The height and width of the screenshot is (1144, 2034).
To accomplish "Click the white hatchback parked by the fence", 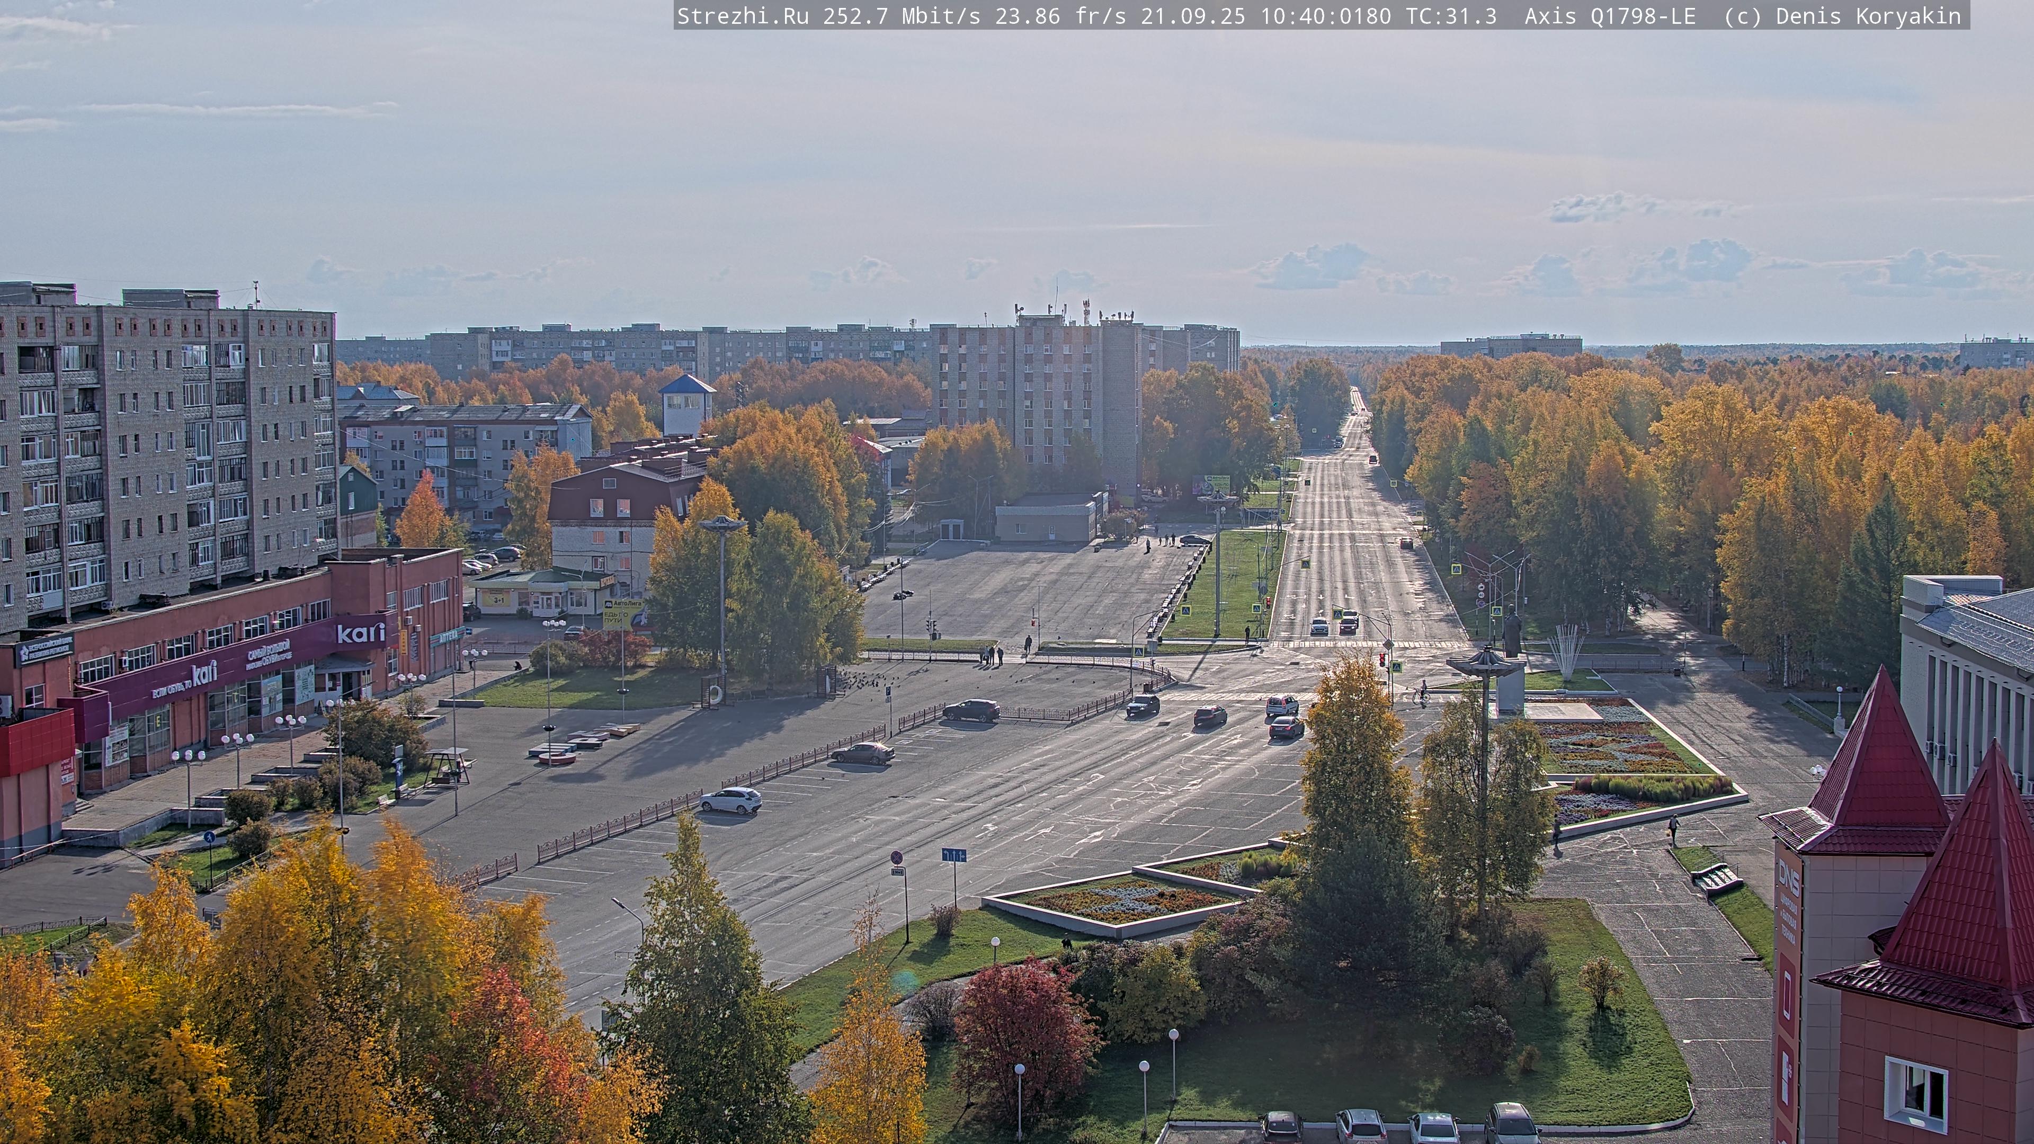I will (x=730, y=800).
